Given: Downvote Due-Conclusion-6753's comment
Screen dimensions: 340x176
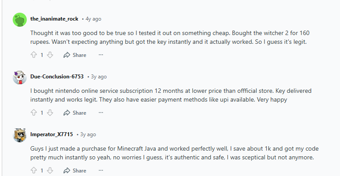Looking at the screenshot, I should click(50, 113).
